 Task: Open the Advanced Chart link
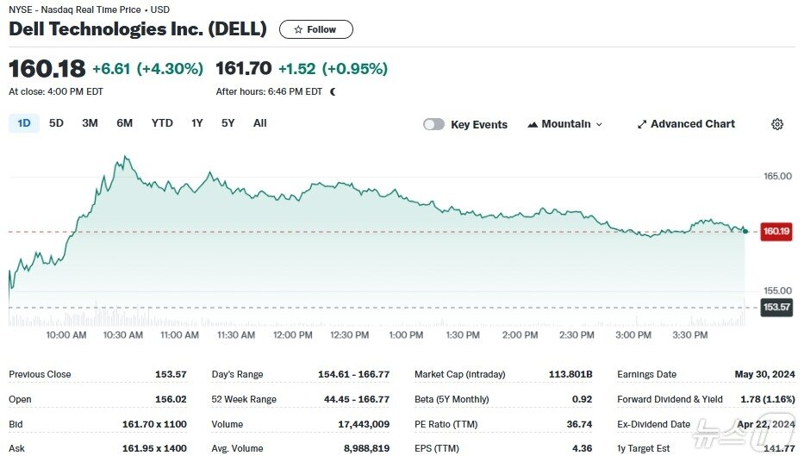click(x=686, y=124)
